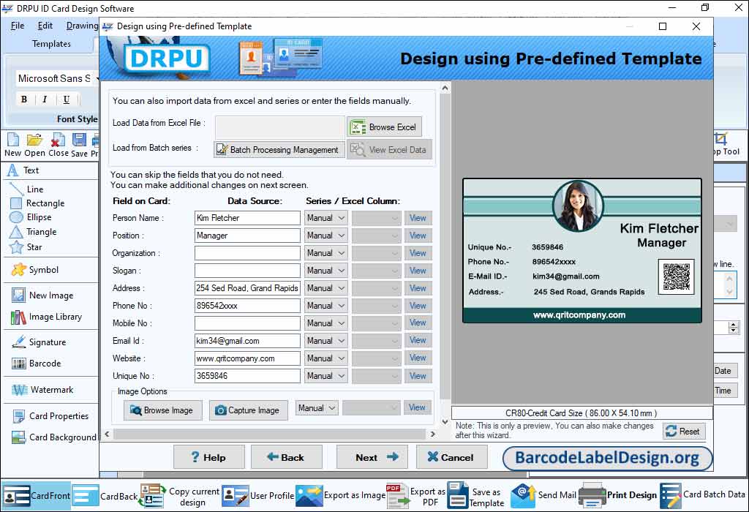This screenshot has height=512, width=749.
Task: Go Back in the wizard
Action: (x=286, y=457)
